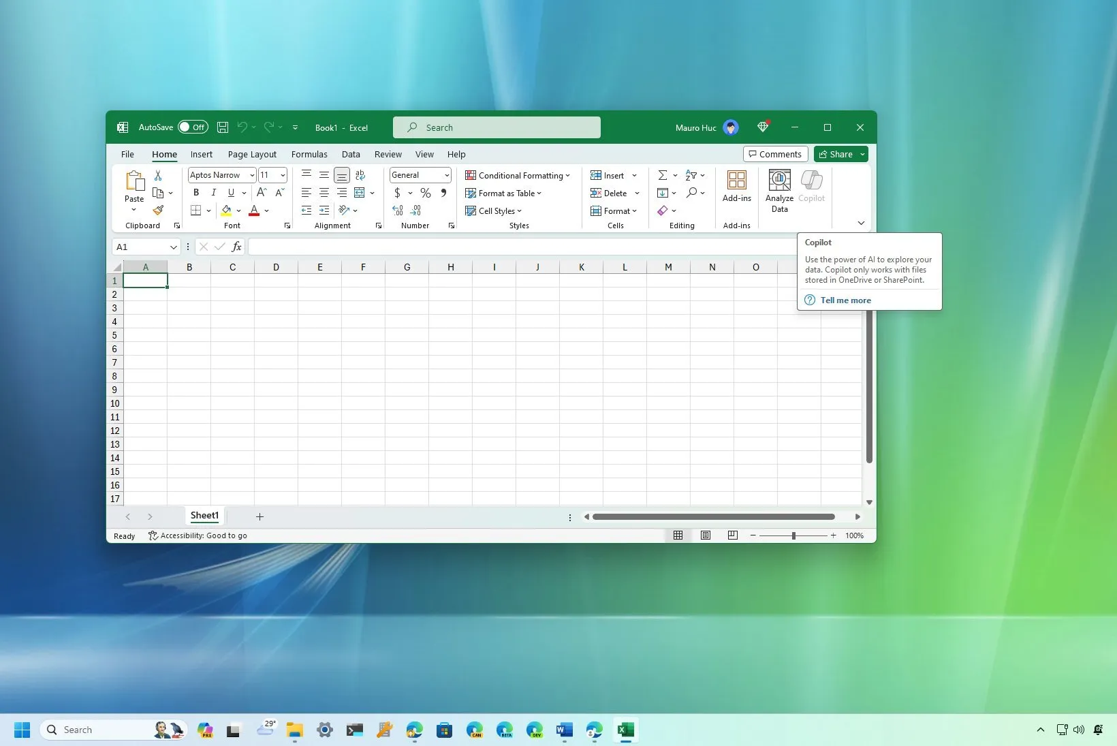Click the AutoSum icon

664,175
